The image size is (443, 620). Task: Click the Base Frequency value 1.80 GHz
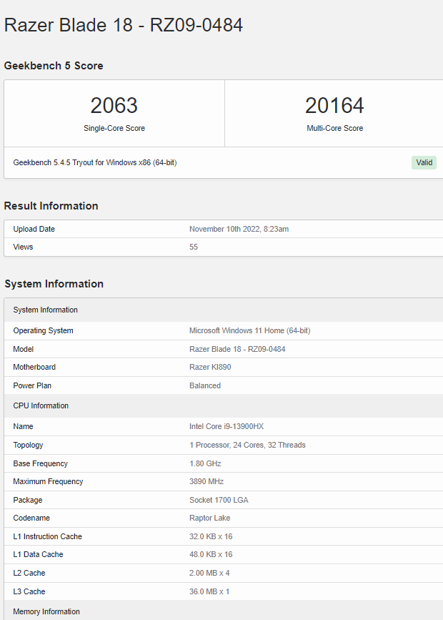point(205,463)
